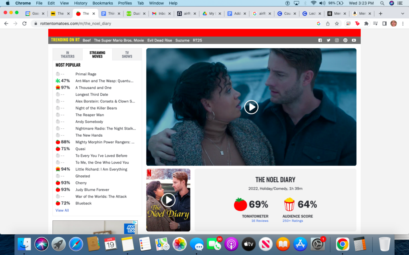Open System Preferences from the Dock
This screenshot has width=409, height=255.
click(x=317, y=244)
